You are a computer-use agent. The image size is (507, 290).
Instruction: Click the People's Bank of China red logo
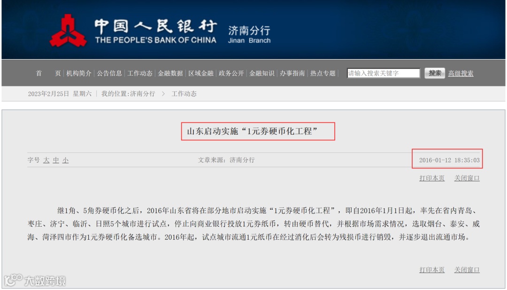coord(68,31)
